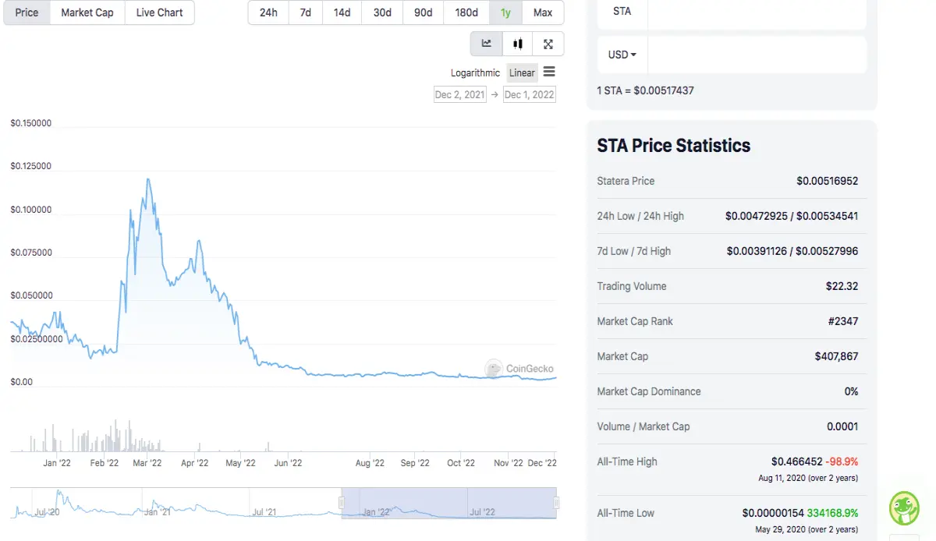Image resolution: width=936 pixels, height=541 pixels.
Task: Select the 90d time range
Action: (x=423, y=12)
